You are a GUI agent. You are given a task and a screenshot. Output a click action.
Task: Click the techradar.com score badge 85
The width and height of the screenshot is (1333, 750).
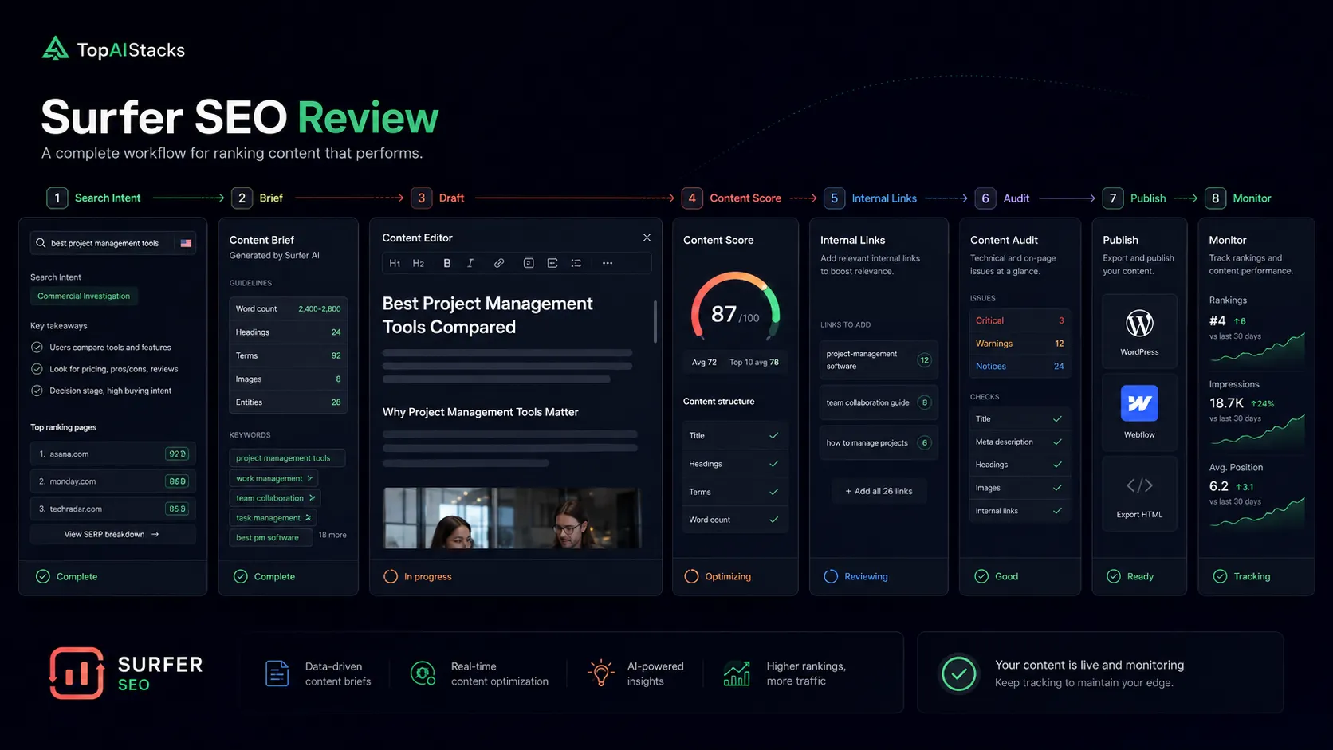[177, 509]
